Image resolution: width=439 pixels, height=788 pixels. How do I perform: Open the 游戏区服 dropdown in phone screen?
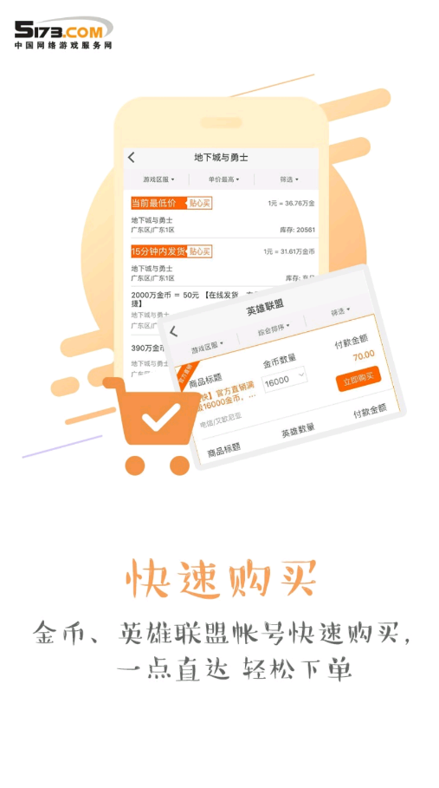coord(158,179)
